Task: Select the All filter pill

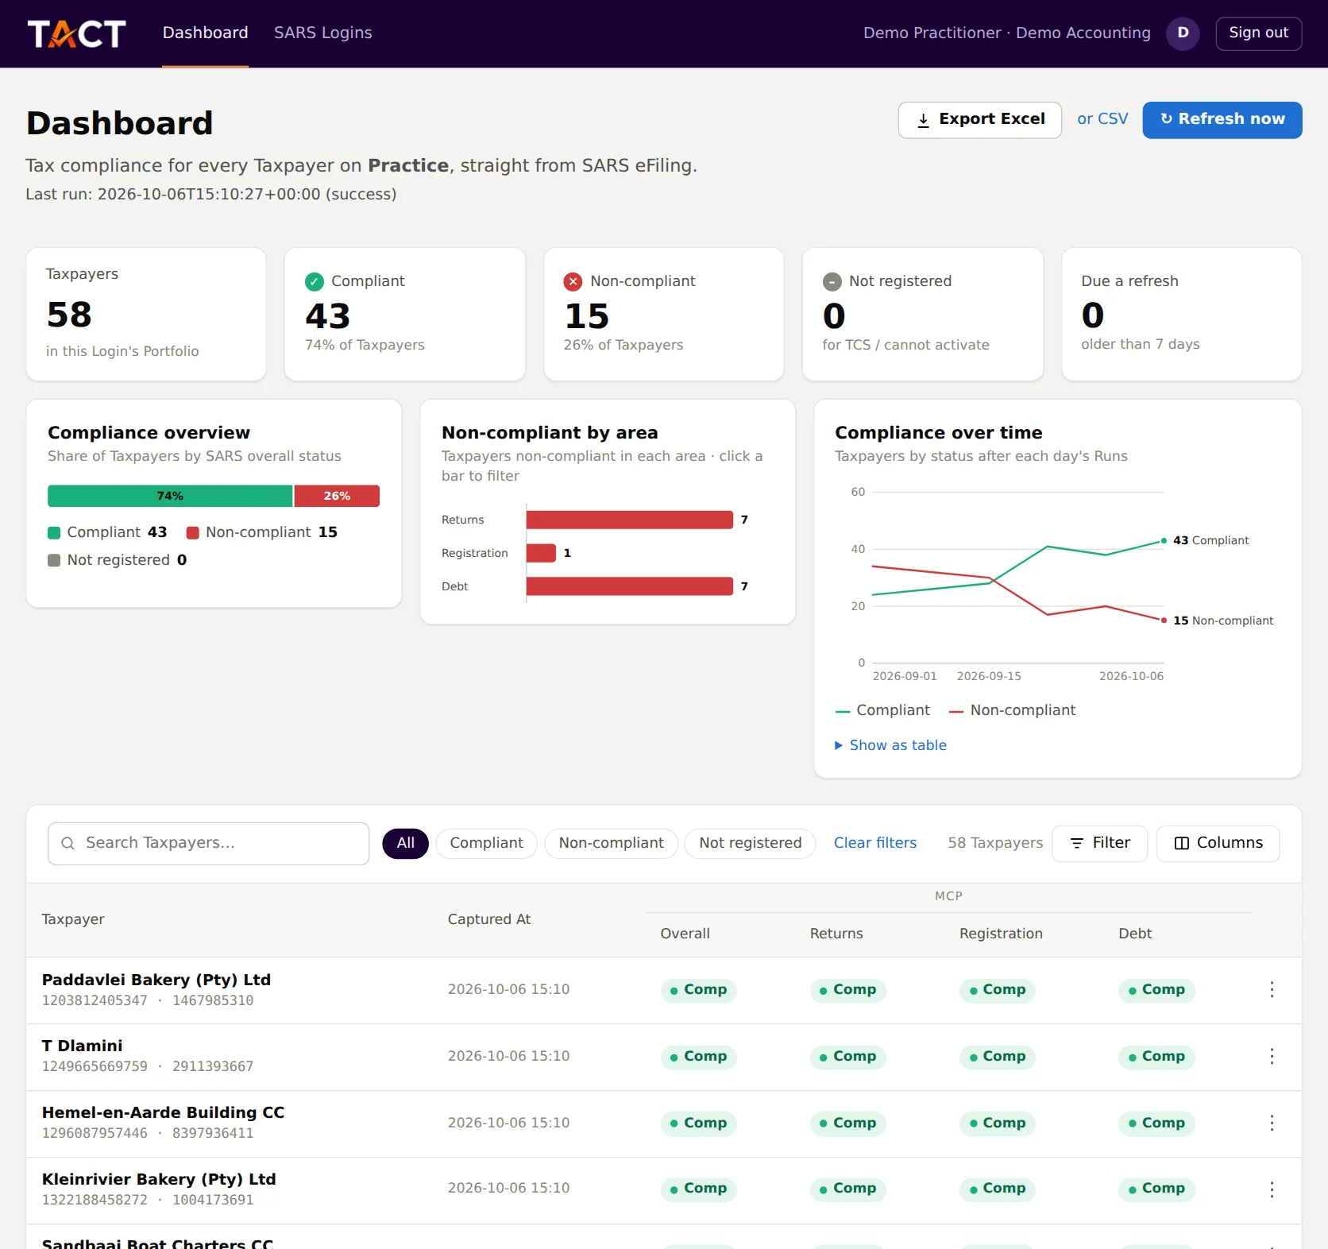Action: tap(405, 843)
